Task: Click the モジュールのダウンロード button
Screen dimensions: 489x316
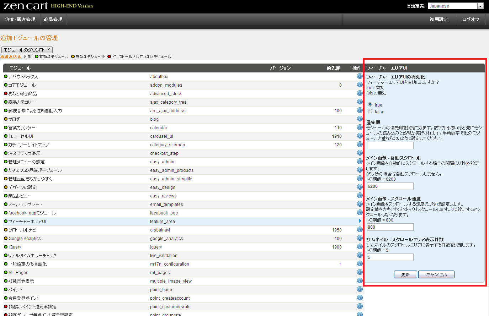Action: (27, 50)
